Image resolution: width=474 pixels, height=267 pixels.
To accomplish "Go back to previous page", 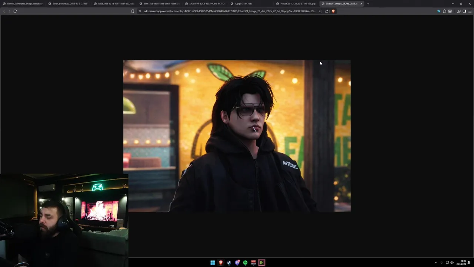I will click(x=4, y=11).
